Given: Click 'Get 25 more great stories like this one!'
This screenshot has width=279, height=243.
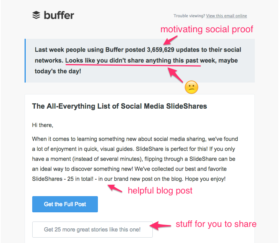Looking at the screenshot, I should click(92, 230).
